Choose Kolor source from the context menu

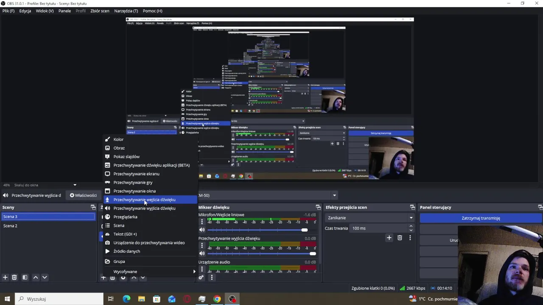151,139
